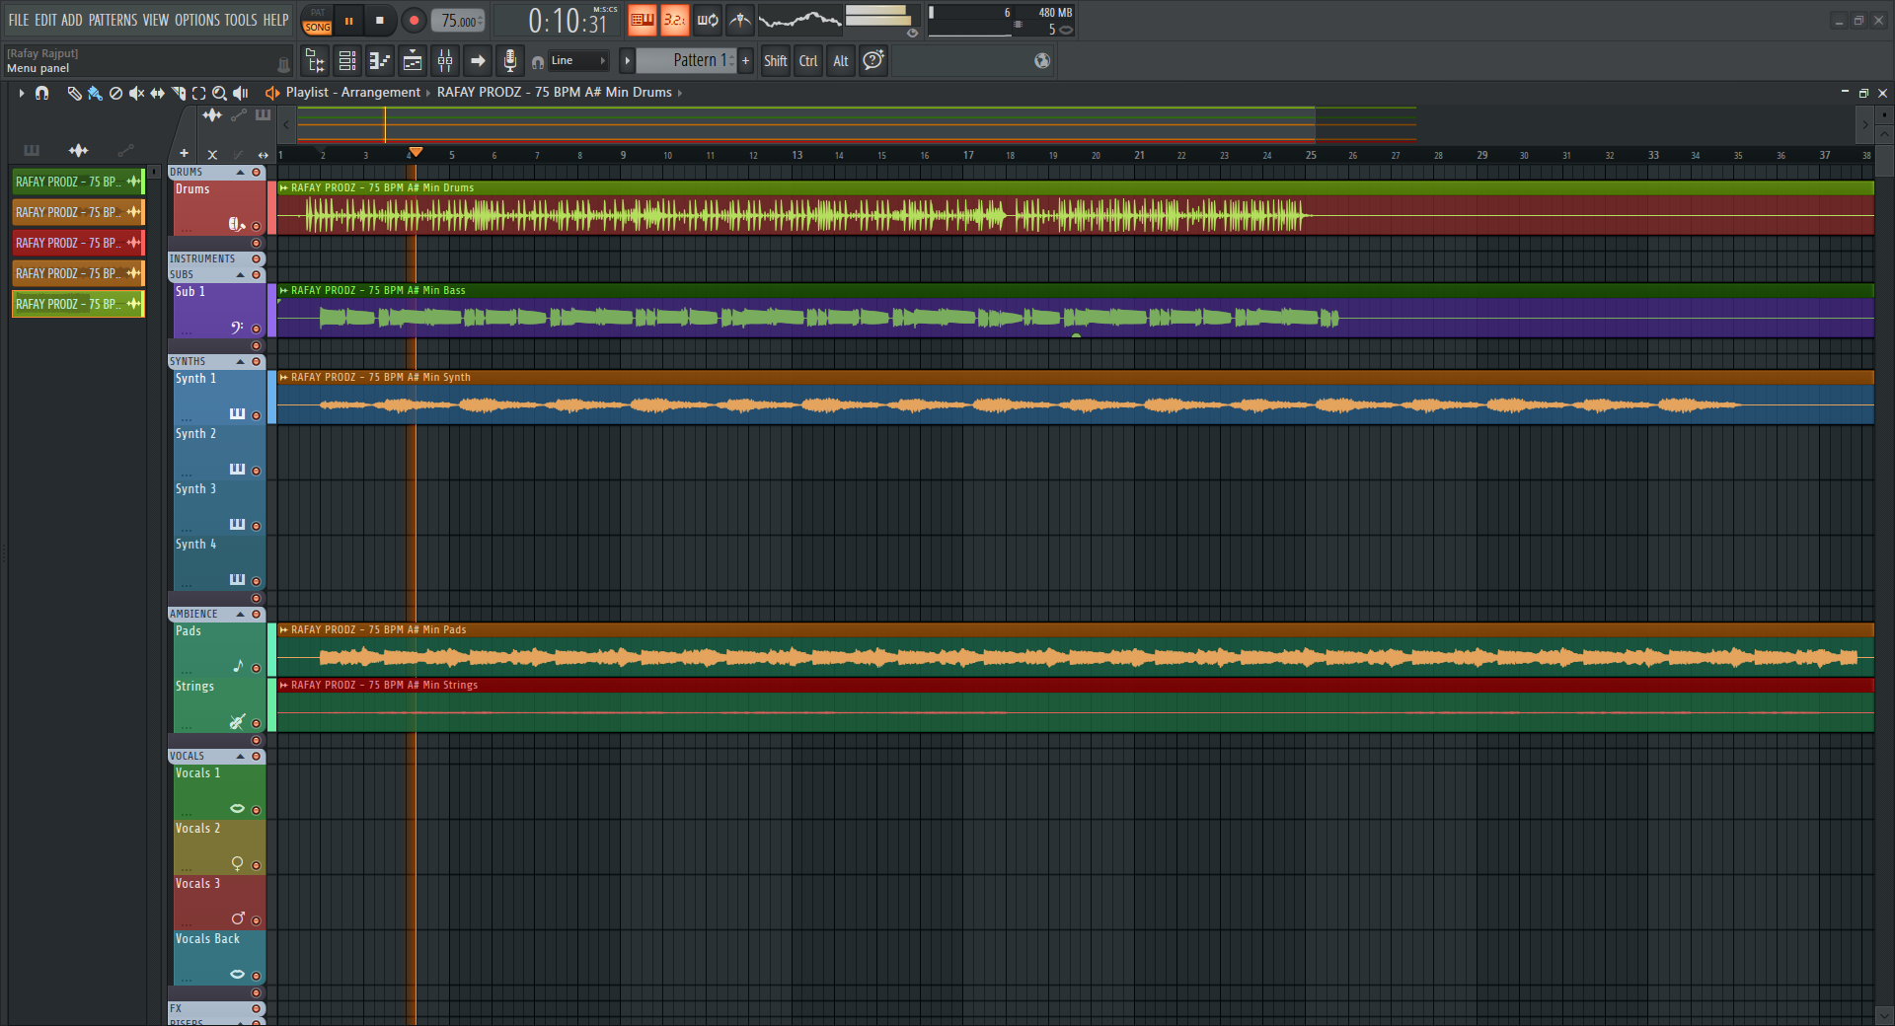1895x1026 pixels.
Task: Select the Mute tool in playlist toolbar
Action: [x=136, y=93]
